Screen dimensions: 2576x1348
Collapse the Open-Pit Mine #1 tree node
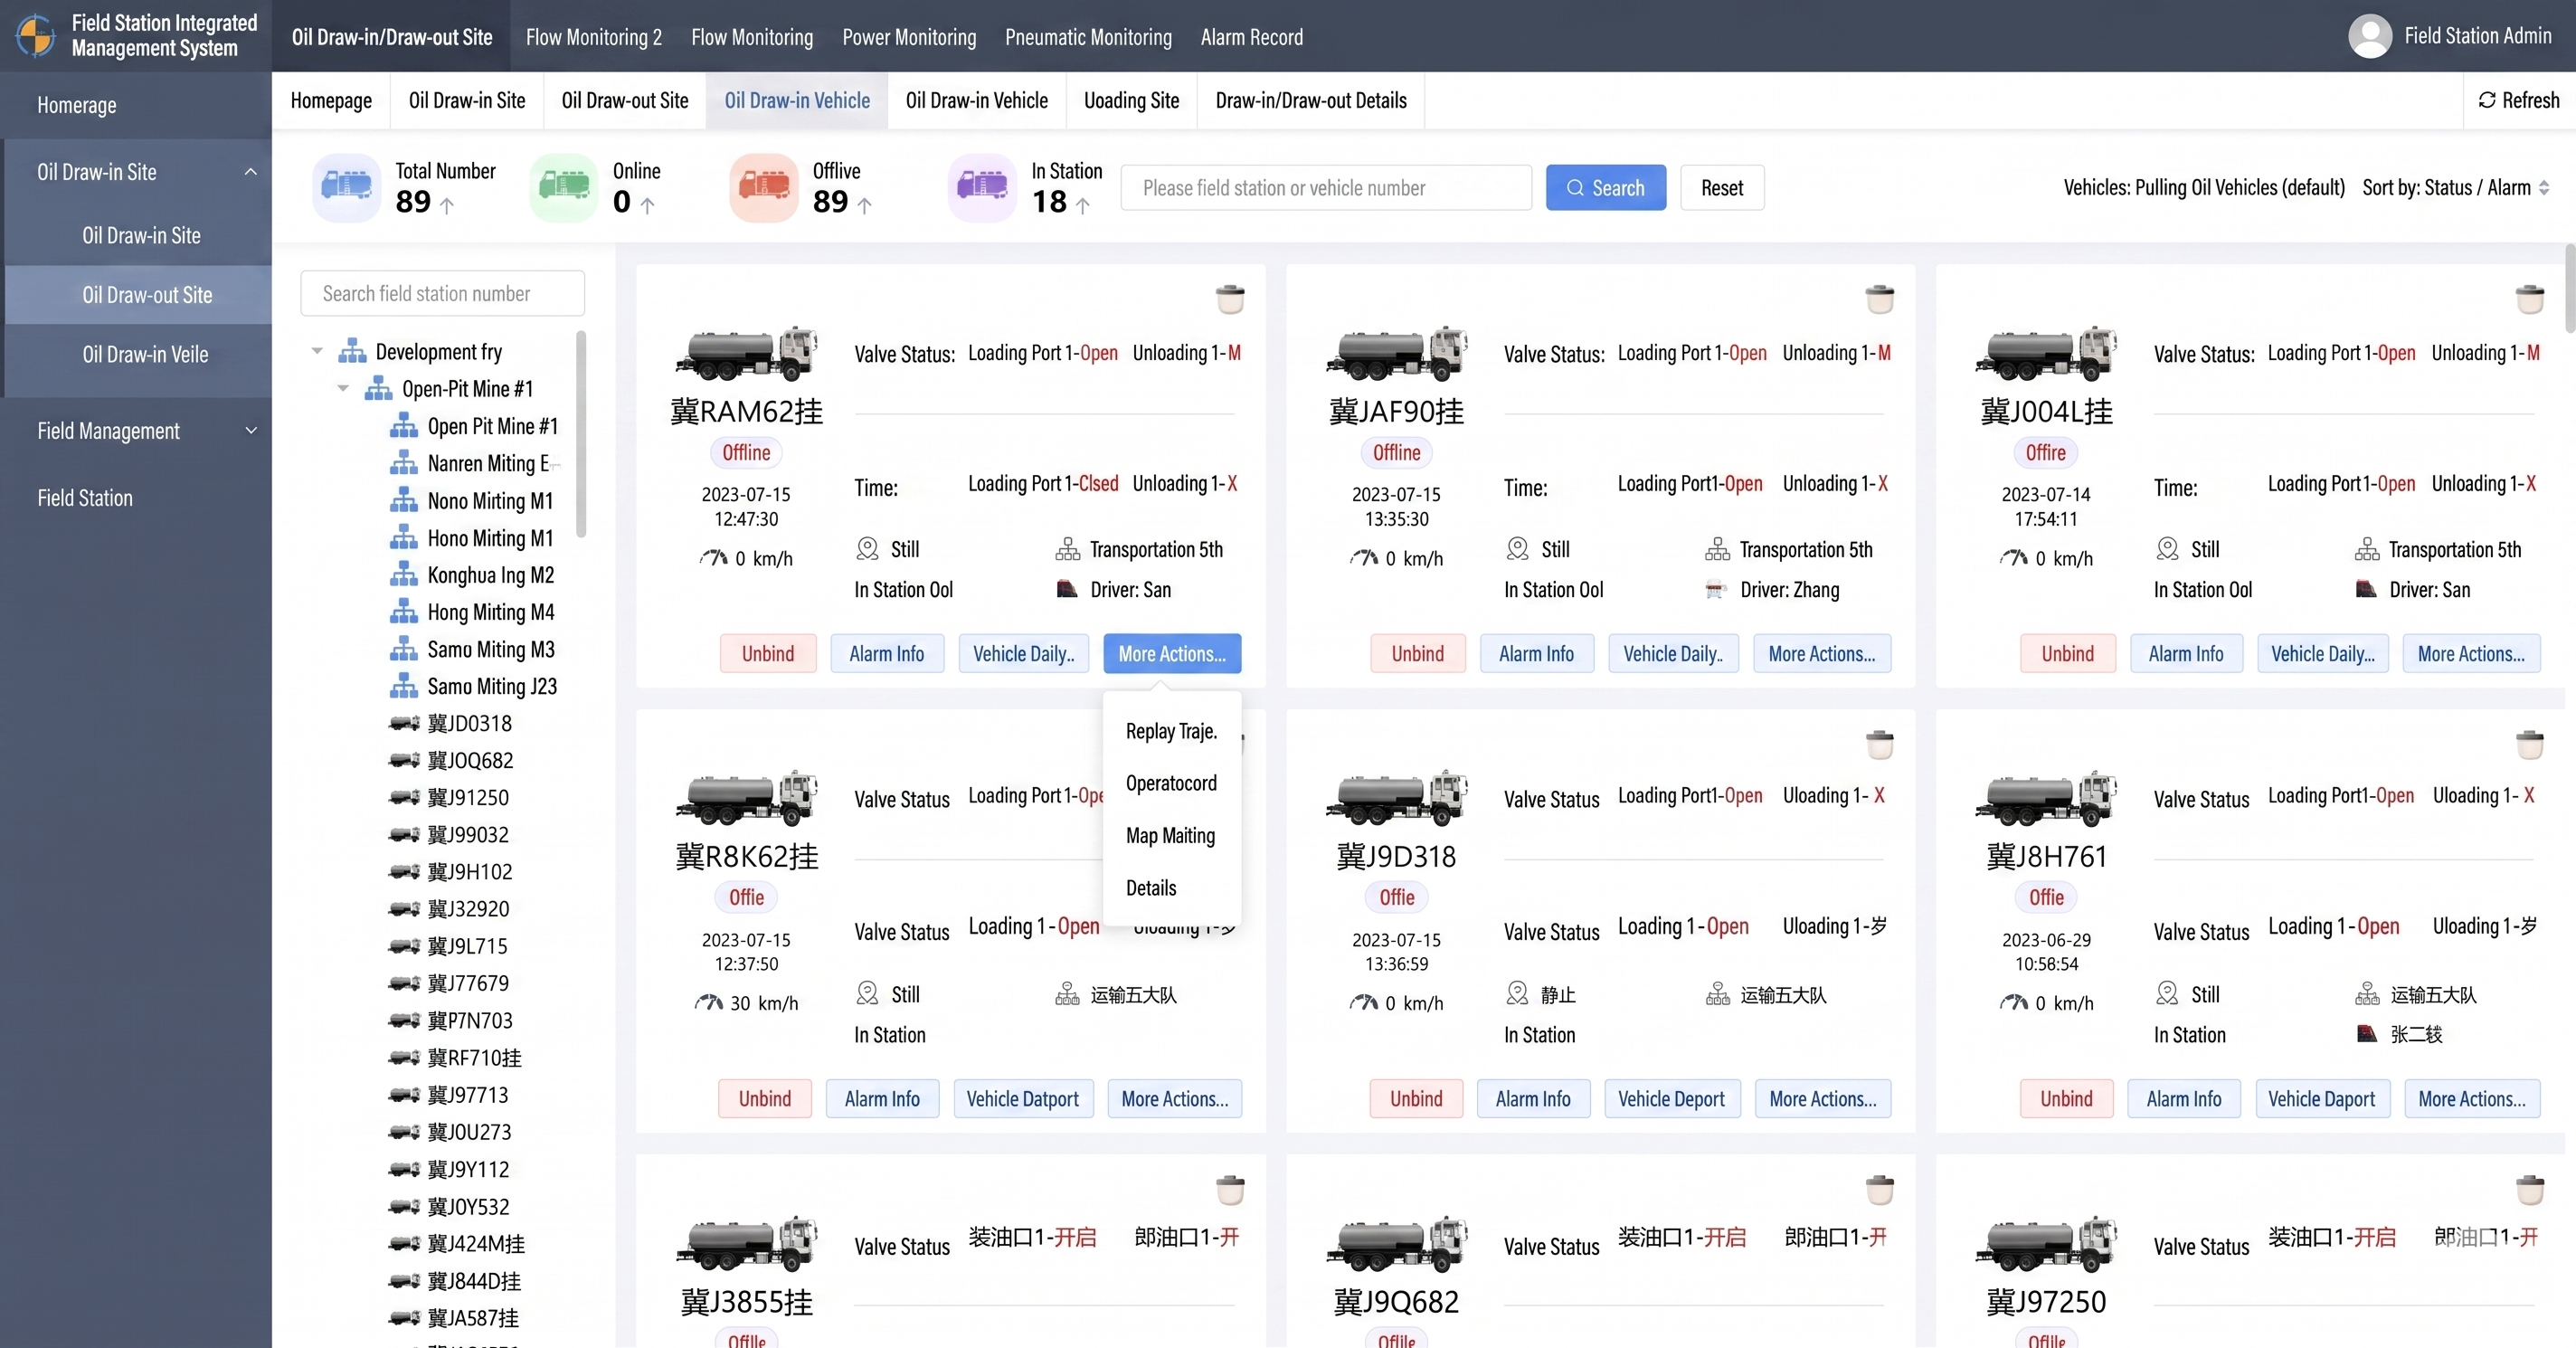click(343, 388)
